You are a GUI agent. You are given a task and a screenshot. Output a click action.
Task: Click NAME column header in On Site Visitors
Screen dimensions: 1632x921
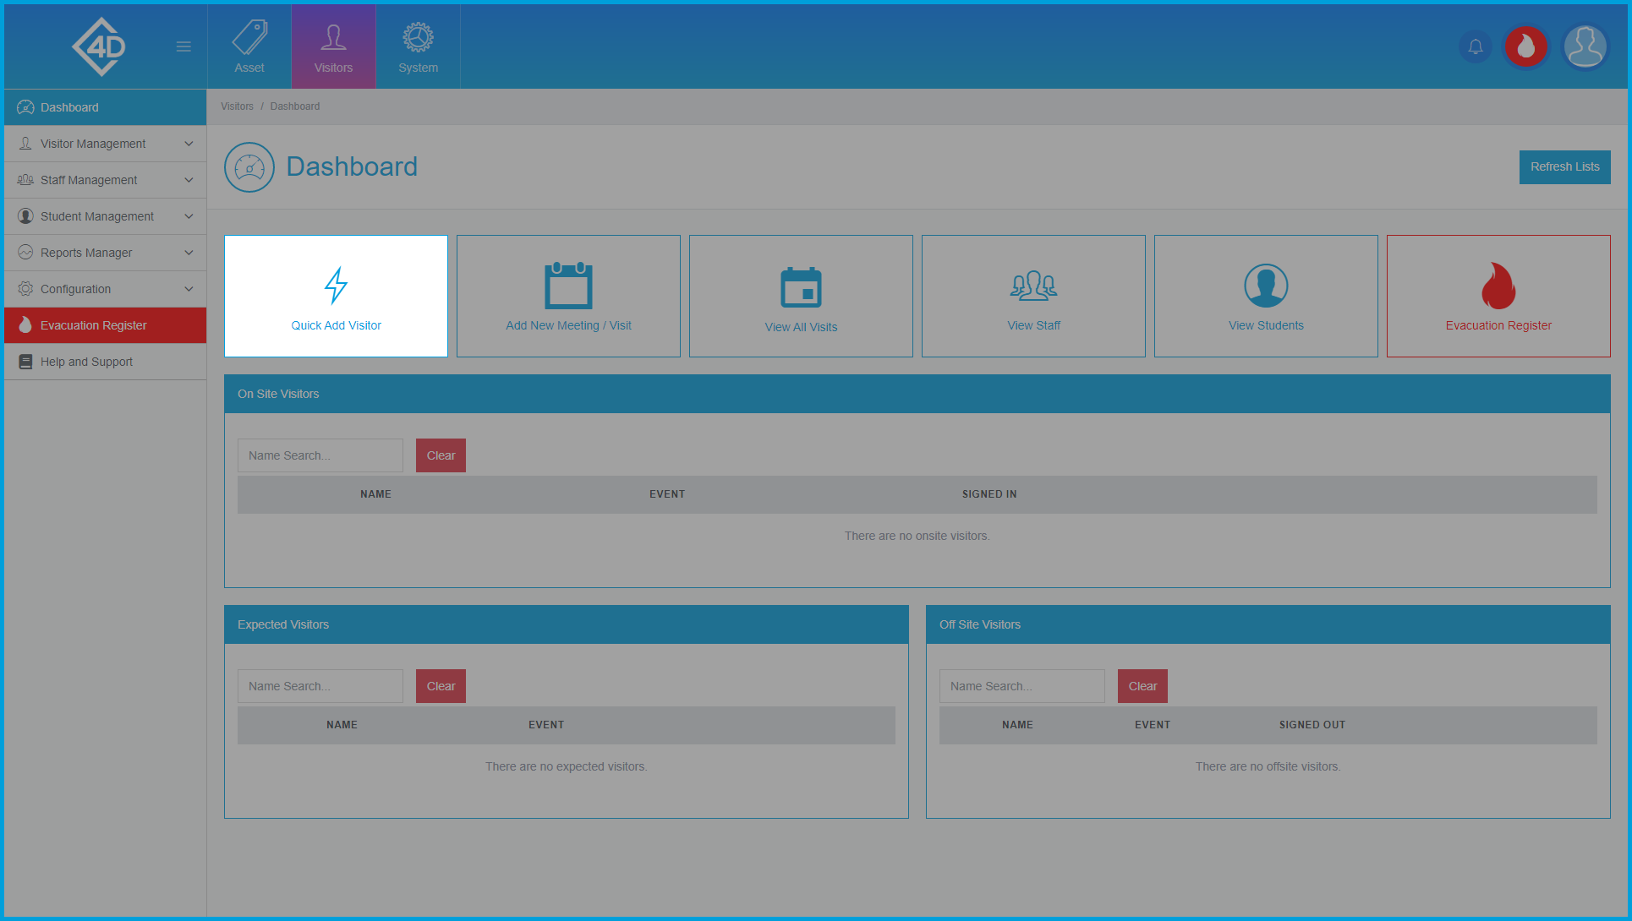click(x=375, y=494)
